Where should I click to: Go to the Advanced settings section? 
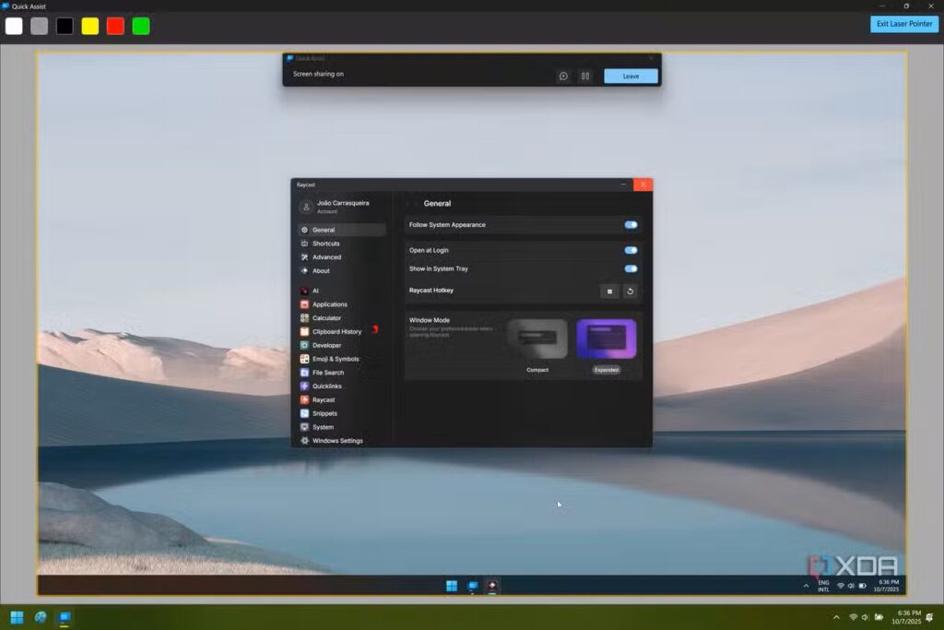point(326,257)
